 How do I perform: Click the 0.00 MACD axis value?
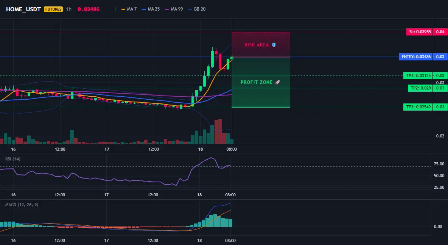438,227
